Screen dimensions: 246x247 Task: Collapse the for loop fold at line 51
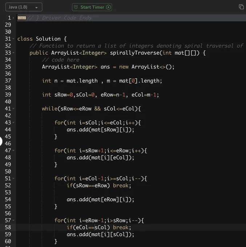coord(13,178)
